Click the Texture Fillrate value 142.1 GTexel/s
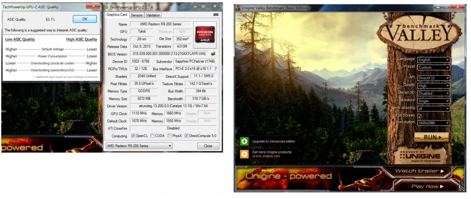The height and width of the screenshot is (199, 471). (x=201, y=84)
